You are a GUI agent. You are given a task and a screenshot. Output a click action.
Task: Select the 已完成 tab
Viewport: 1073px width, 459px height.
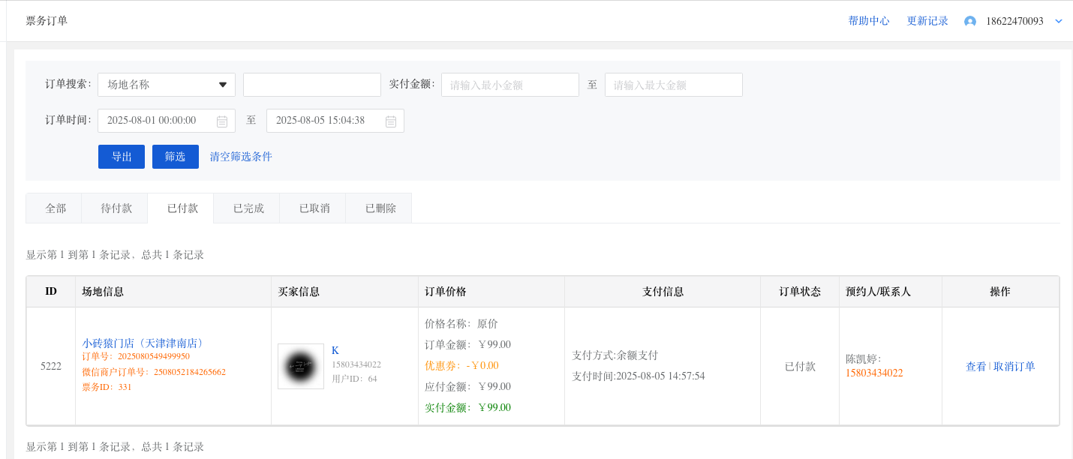coord(248,208)
